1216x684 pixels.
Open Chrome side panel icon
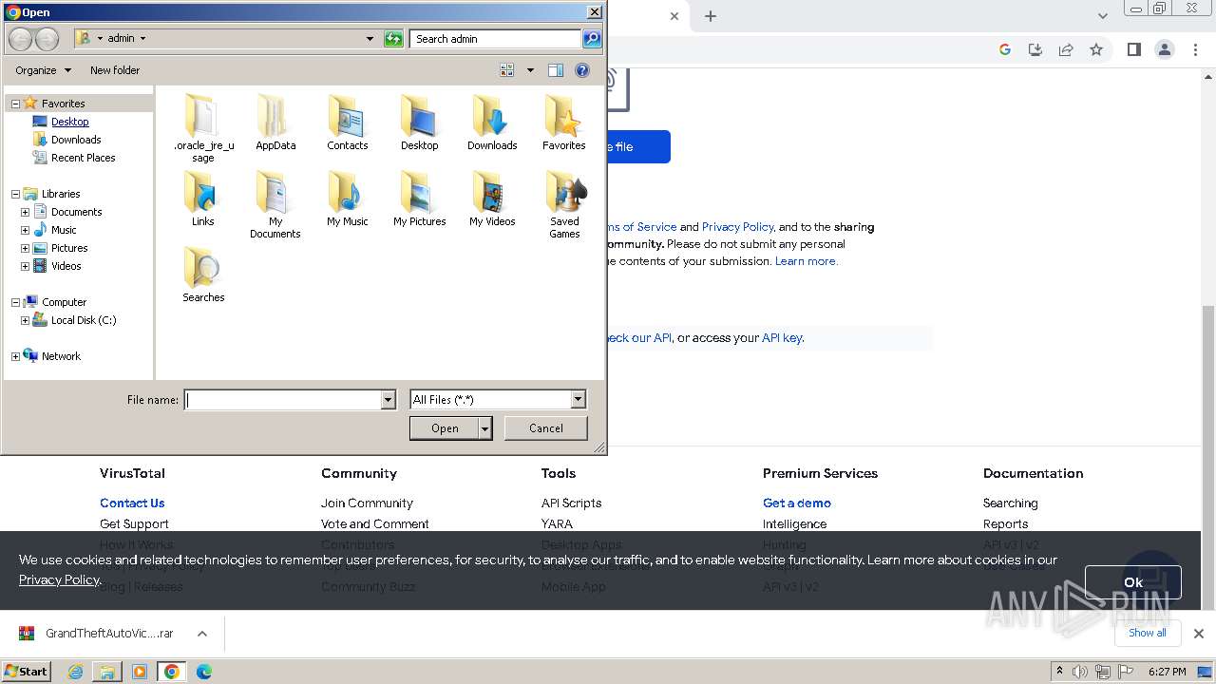coord(1134,49)
